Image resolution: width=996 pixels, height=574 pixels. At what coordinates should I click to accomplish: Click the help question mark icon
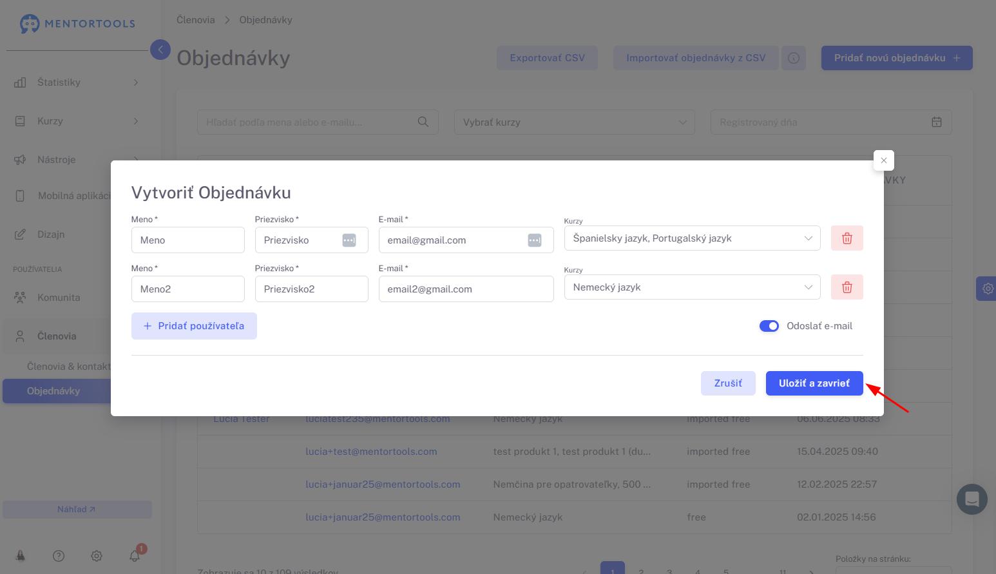pos(59,556)
